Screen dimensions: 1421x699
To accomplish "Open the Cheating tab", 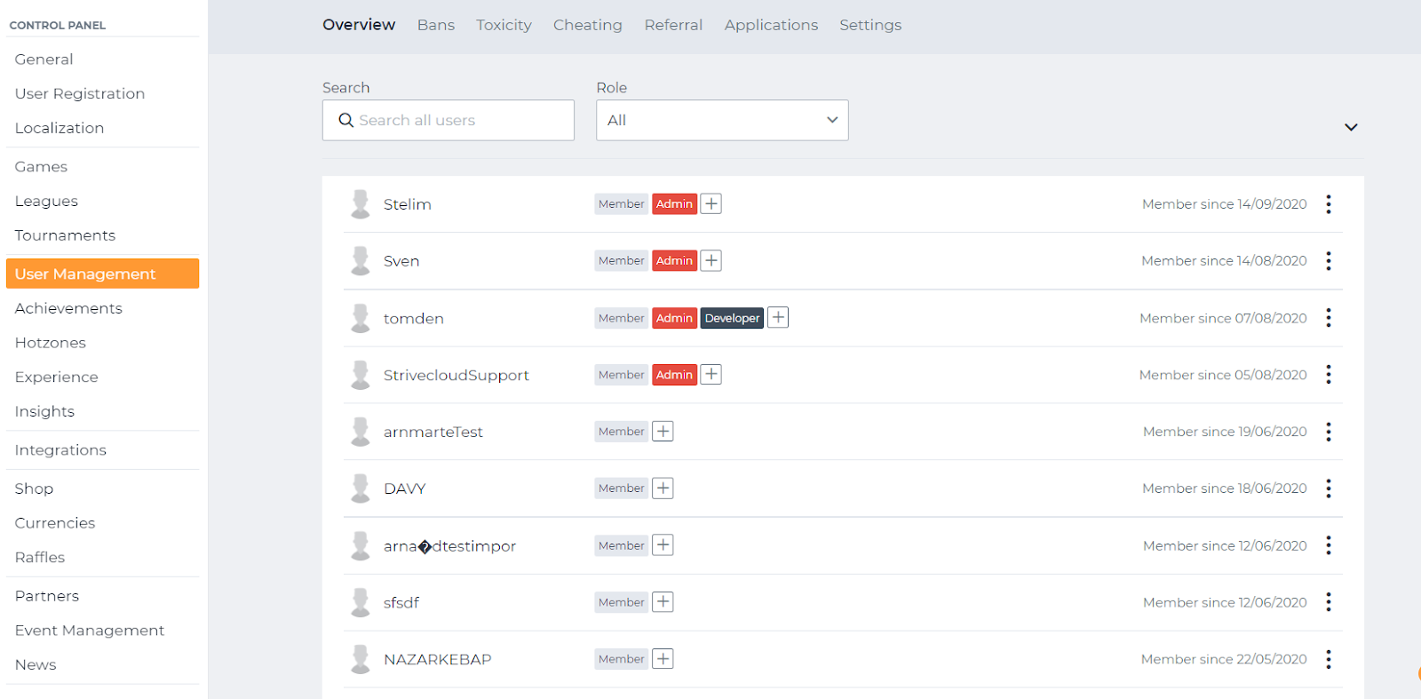I will tap(587, 25).
